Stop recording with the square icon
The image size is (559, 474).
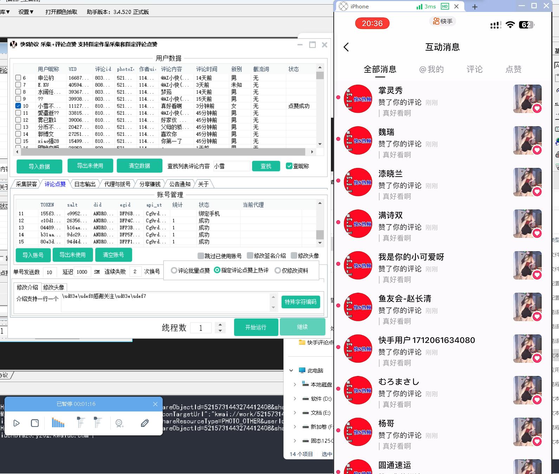tap(35, 423)
